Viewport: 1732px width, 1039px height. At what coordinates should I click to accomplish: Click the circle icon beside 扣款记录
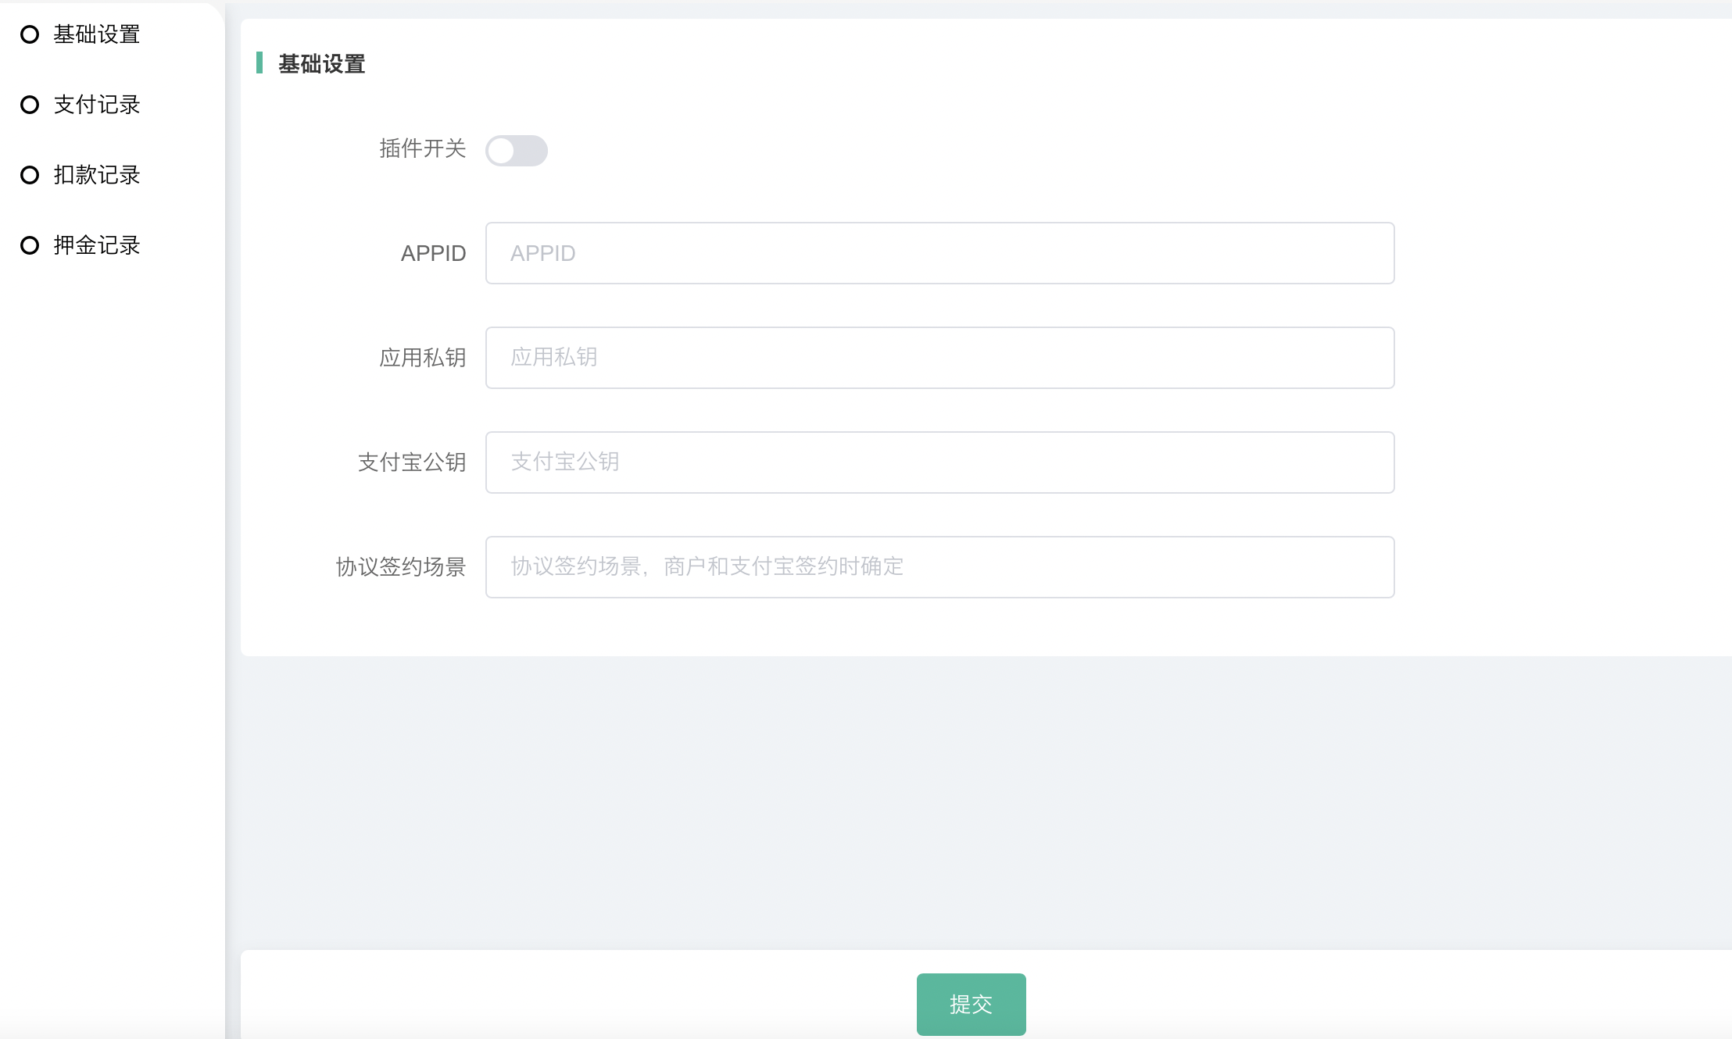pos(30,175)
